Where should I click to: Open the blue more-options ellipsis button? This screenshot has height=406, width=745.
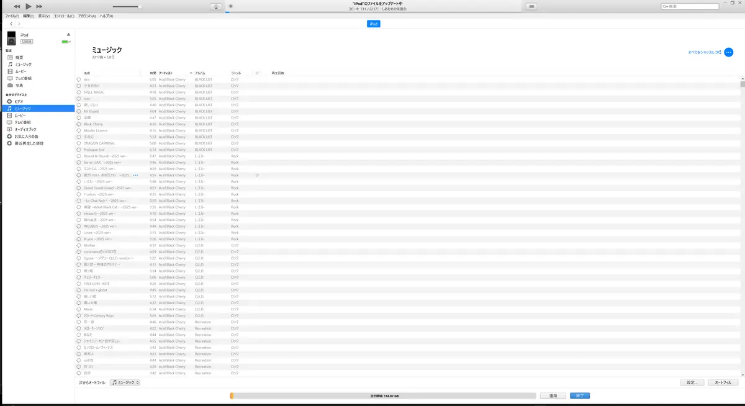(729, 52)
